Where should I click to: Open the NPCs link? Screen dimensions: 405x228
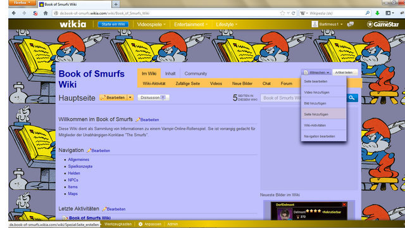(73, 180)
